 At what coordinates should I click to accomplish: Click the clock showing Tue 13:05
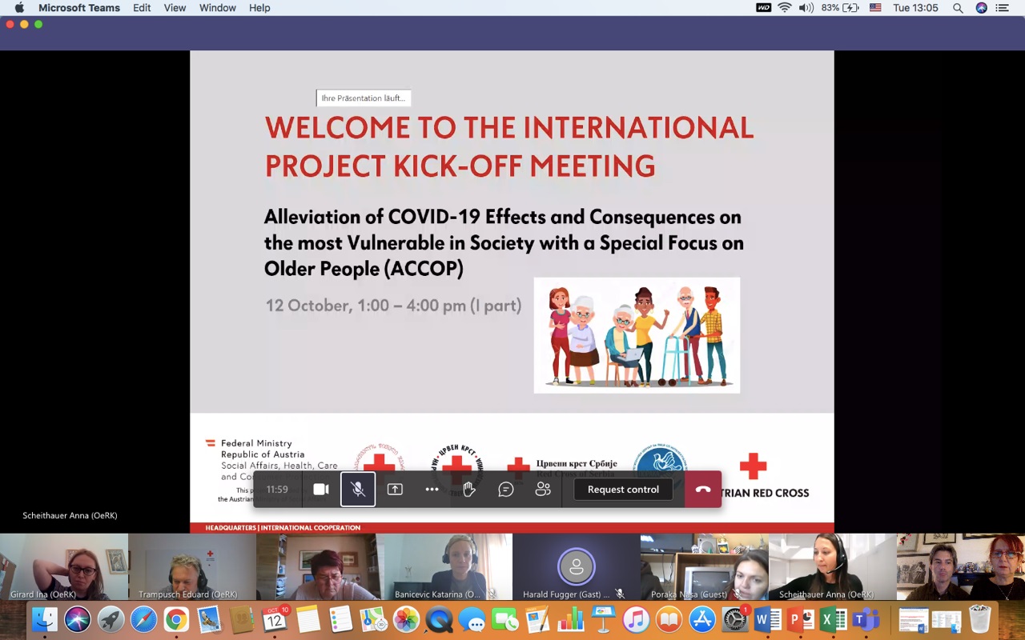914,8
